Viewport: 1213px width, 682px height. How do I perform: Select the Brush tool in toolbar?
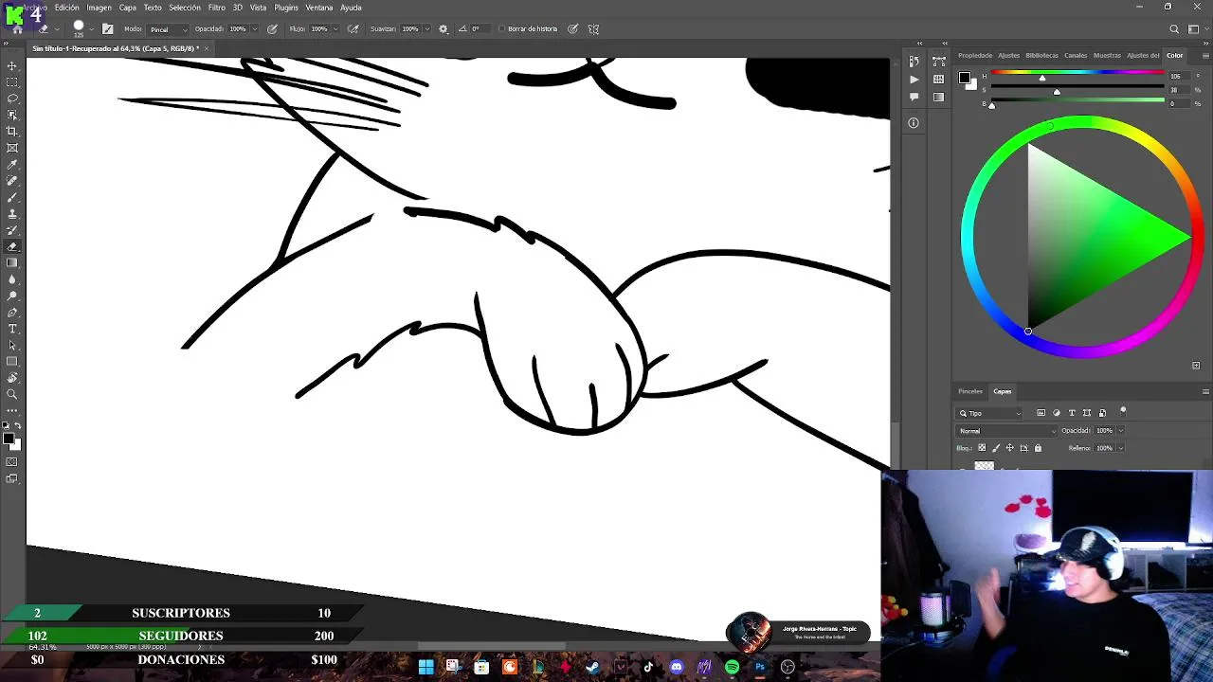pyautogui.click(x=12, y=197)
